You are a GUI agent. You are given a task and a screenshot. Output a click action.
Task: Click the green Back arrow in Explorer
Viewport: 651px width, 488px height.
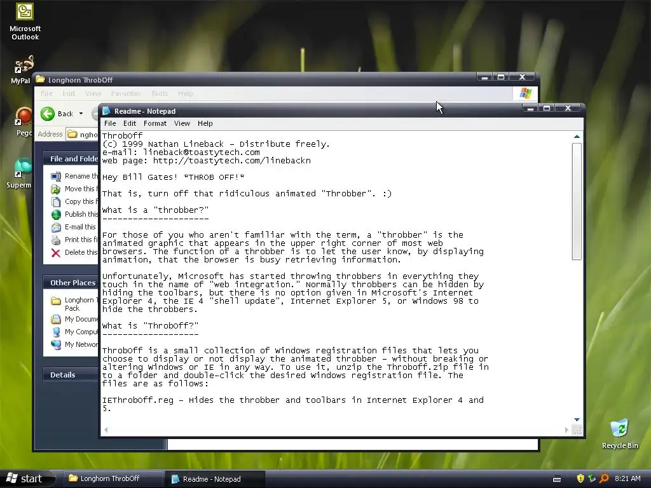click(x=48, y=114)
